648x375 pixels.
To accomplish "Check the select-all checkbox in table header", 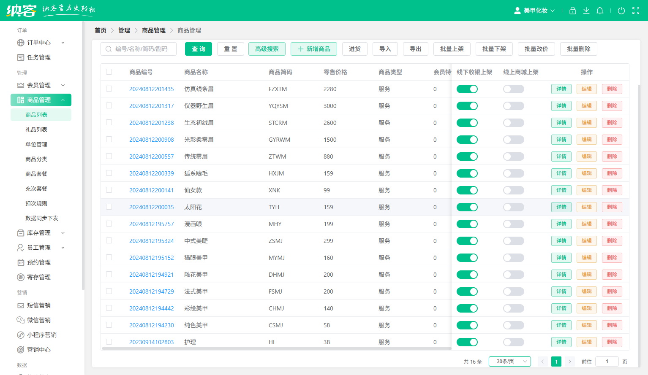I will [x=109, y=72].
